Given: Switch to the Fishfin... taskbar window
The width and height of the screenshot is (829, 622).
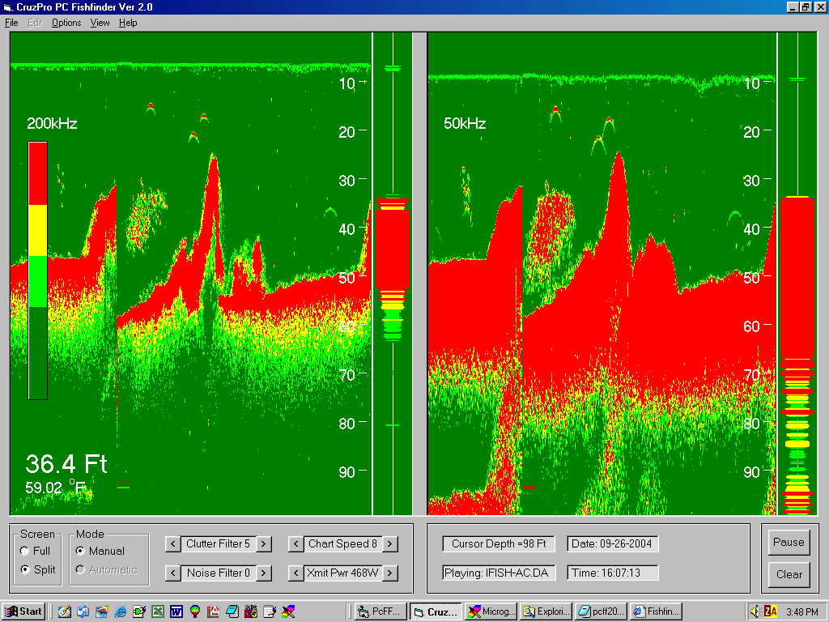Looking at the screenshot, I should coord(656,612).
